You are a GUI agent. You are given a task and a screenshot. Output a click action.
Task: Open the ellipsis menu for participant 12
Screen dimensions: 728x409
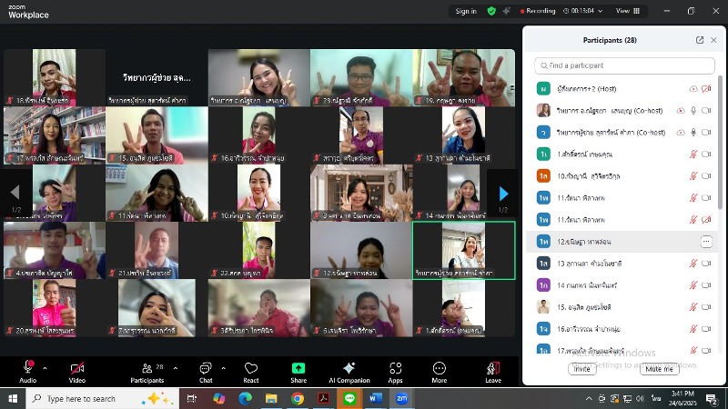(x=706, y=242)
